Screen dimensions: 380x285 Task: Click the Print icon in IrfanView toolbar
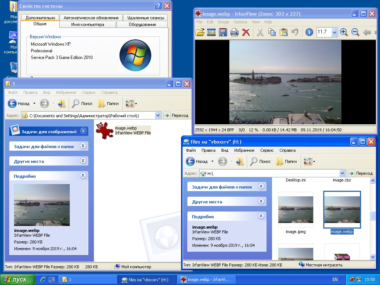click(234, 32)
